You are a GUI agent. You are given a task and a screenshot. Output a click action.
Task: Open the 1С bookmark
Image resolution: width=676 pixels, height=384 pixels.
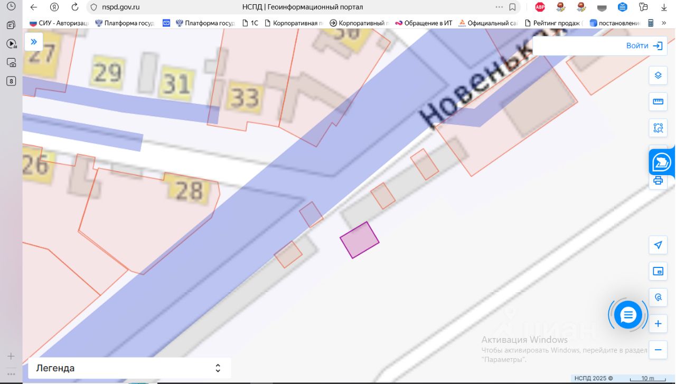pyautogui.click(x=250, y=23)
